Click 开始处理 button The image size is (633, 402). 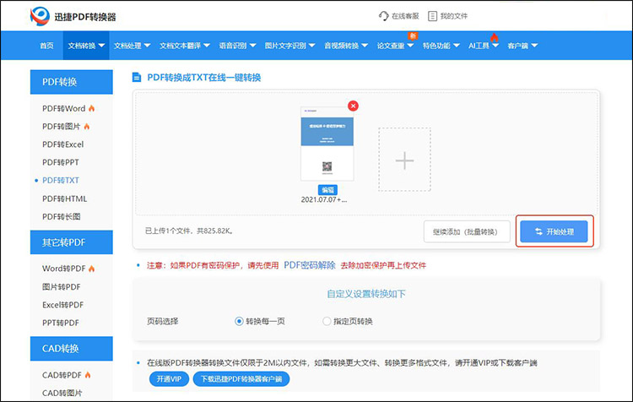554,231
